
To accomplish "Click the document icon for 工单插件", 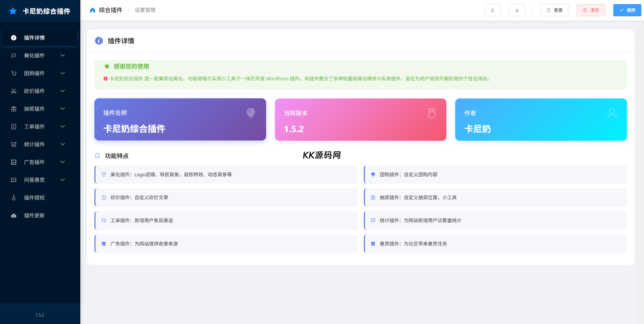I will [14, 127].
